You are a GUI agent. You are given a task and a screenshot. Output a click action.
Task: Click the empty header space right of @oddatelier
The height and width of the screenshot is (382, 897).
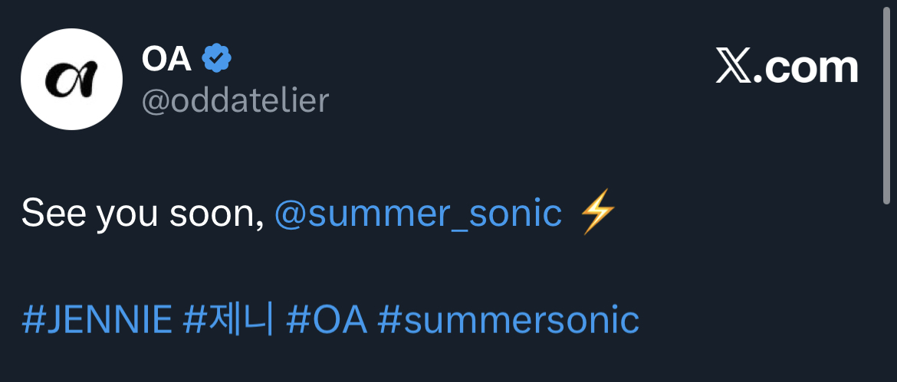coord(498,100)
